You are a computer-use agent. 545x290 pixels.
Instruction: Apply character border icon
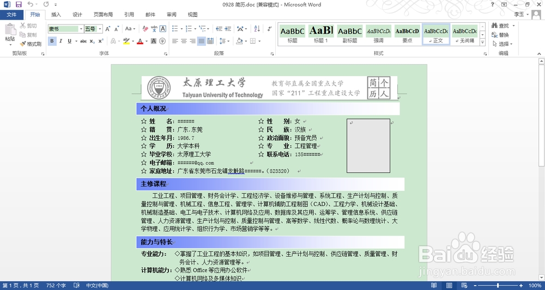[162, 29]
